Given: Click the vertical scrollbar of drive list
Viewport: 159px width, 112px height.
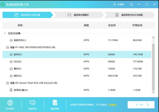Looking at the screenshot, I should pos(153,66).
